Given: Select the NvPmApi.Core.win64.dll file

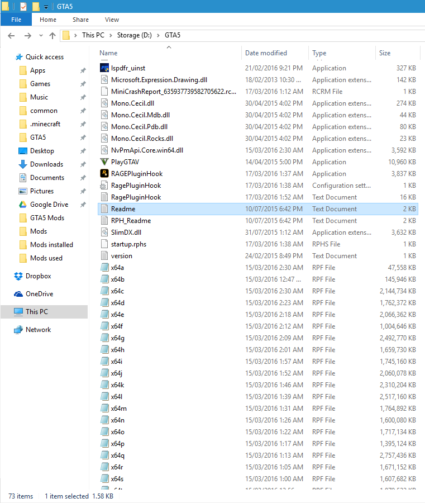Looking at the screenshot, I should pos(147,150).
